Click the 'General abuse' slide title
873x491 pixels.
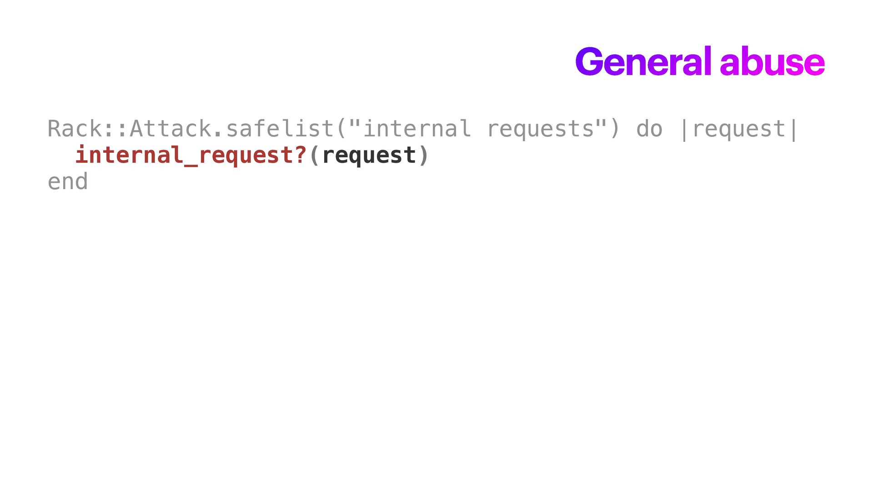(x=700, y=61)
